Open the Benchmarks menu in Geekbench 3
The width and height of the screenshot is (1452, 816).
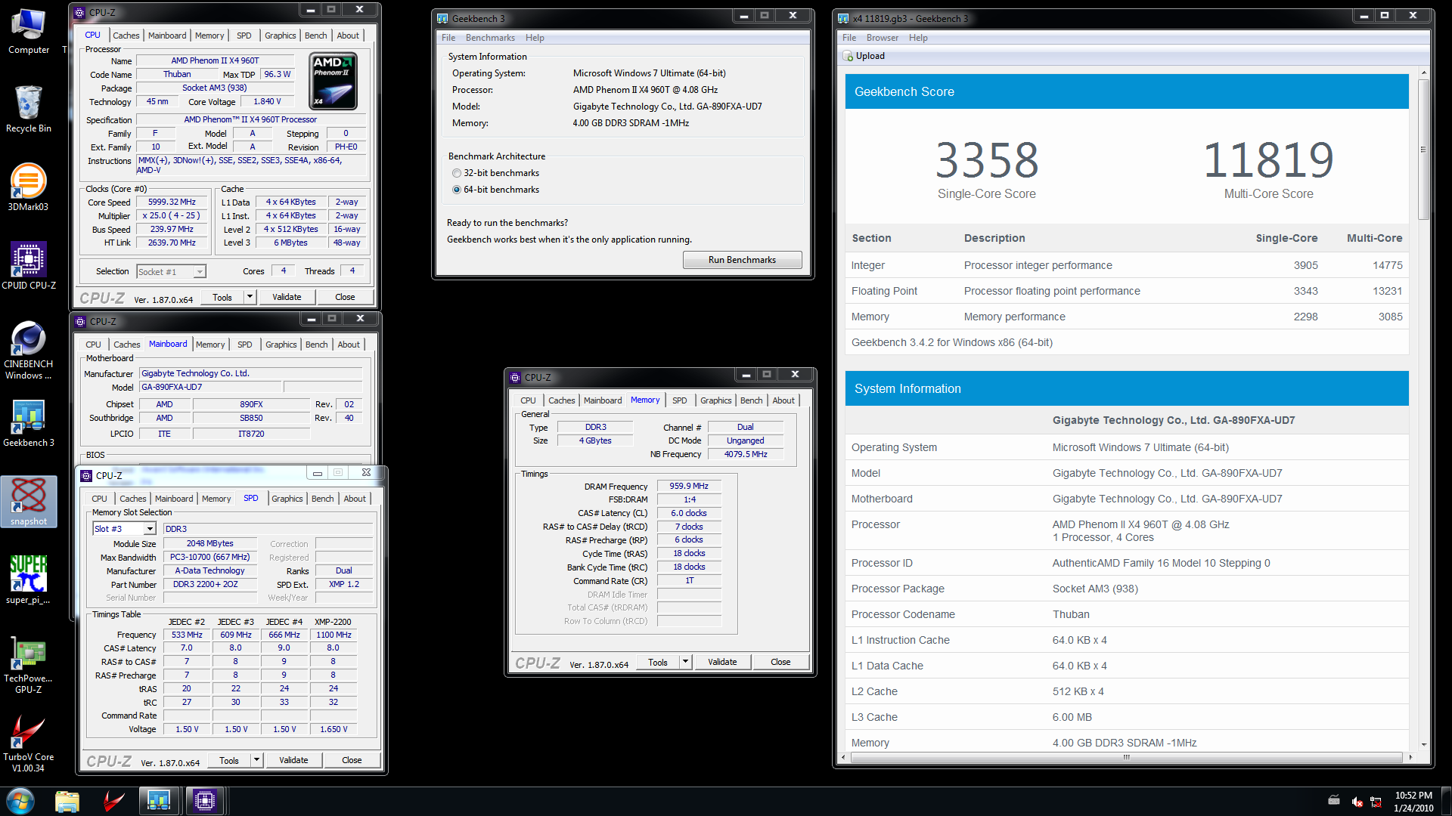click(x=490, y=38)
